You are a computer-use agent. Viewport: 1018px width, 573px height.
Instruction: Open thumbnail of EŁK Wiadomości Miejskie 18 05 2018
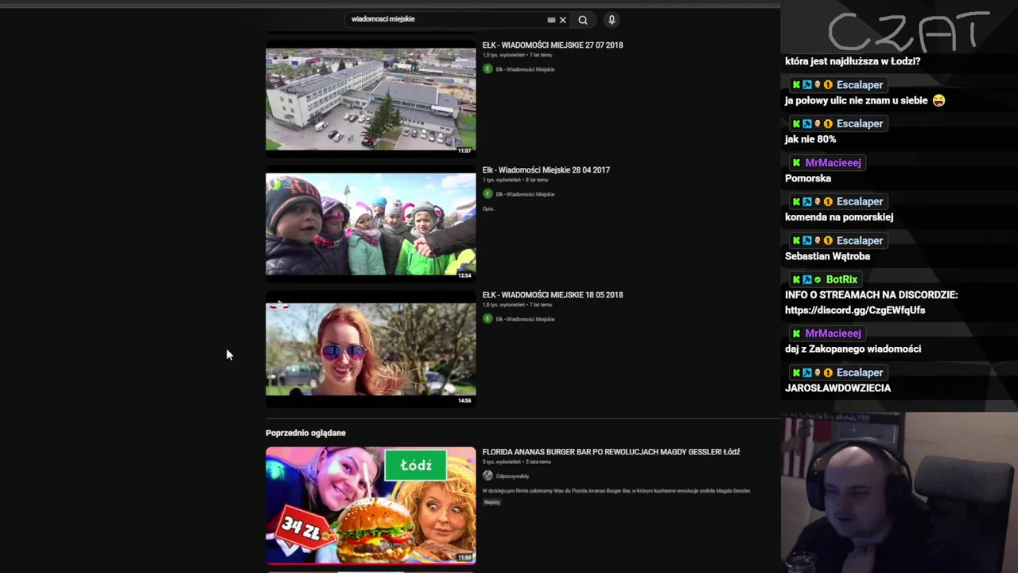point(371,350)
